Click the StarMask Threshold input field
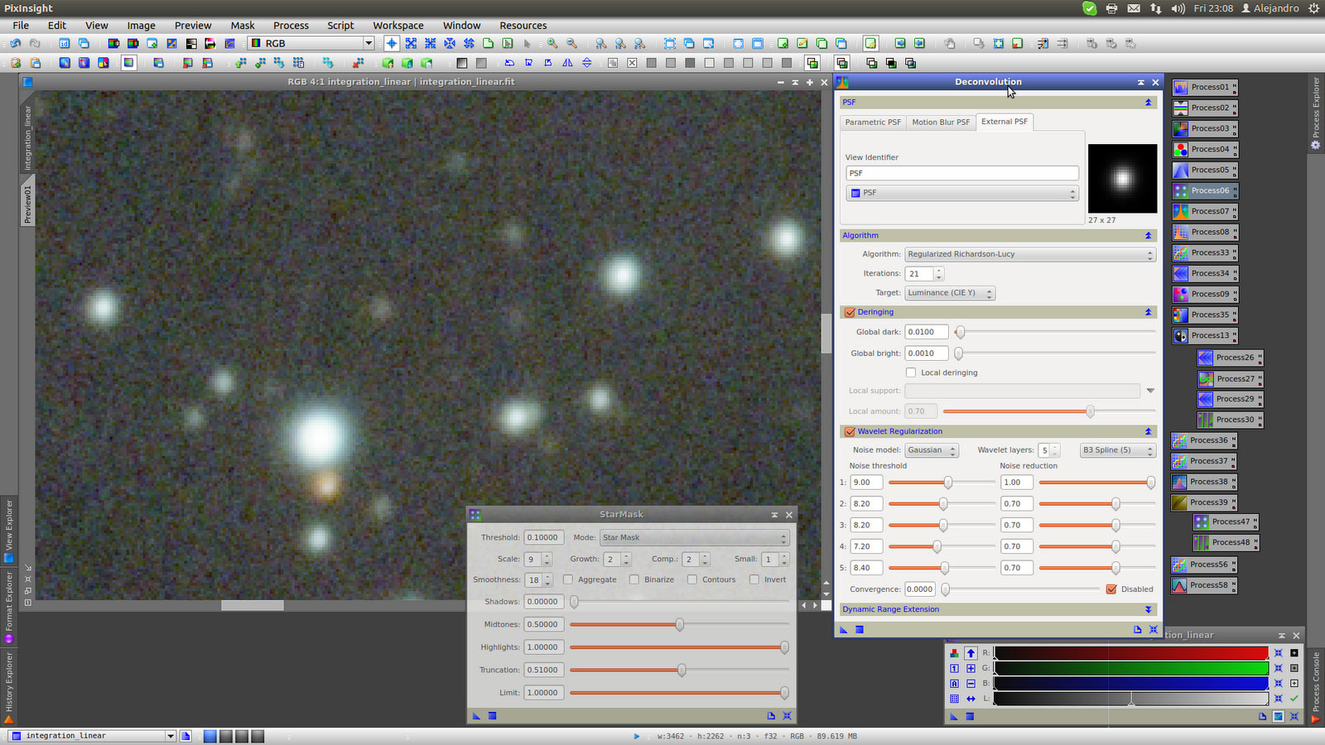The width and height of the screenshot is (1325, 745). click(543, 537)
